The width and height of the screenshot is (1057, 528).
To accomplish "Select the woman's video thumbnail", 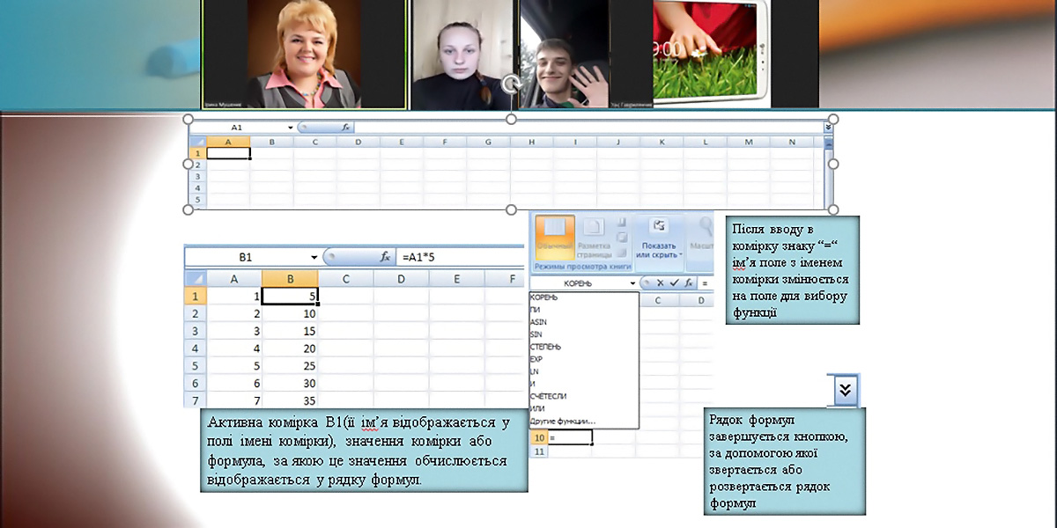I will click(x=305, y=53).
